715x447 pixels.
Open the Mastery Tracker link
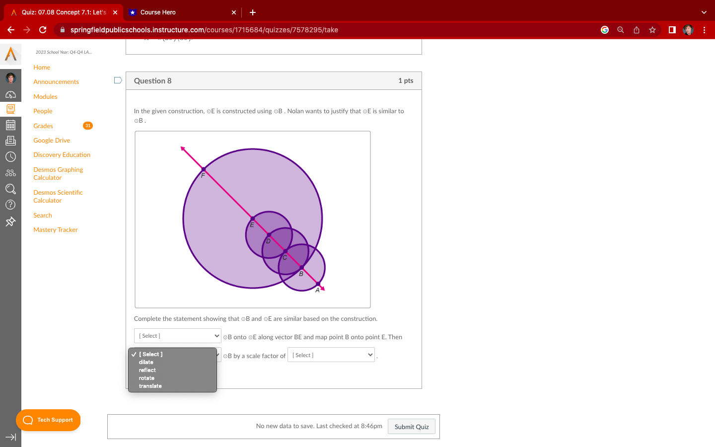56,230
